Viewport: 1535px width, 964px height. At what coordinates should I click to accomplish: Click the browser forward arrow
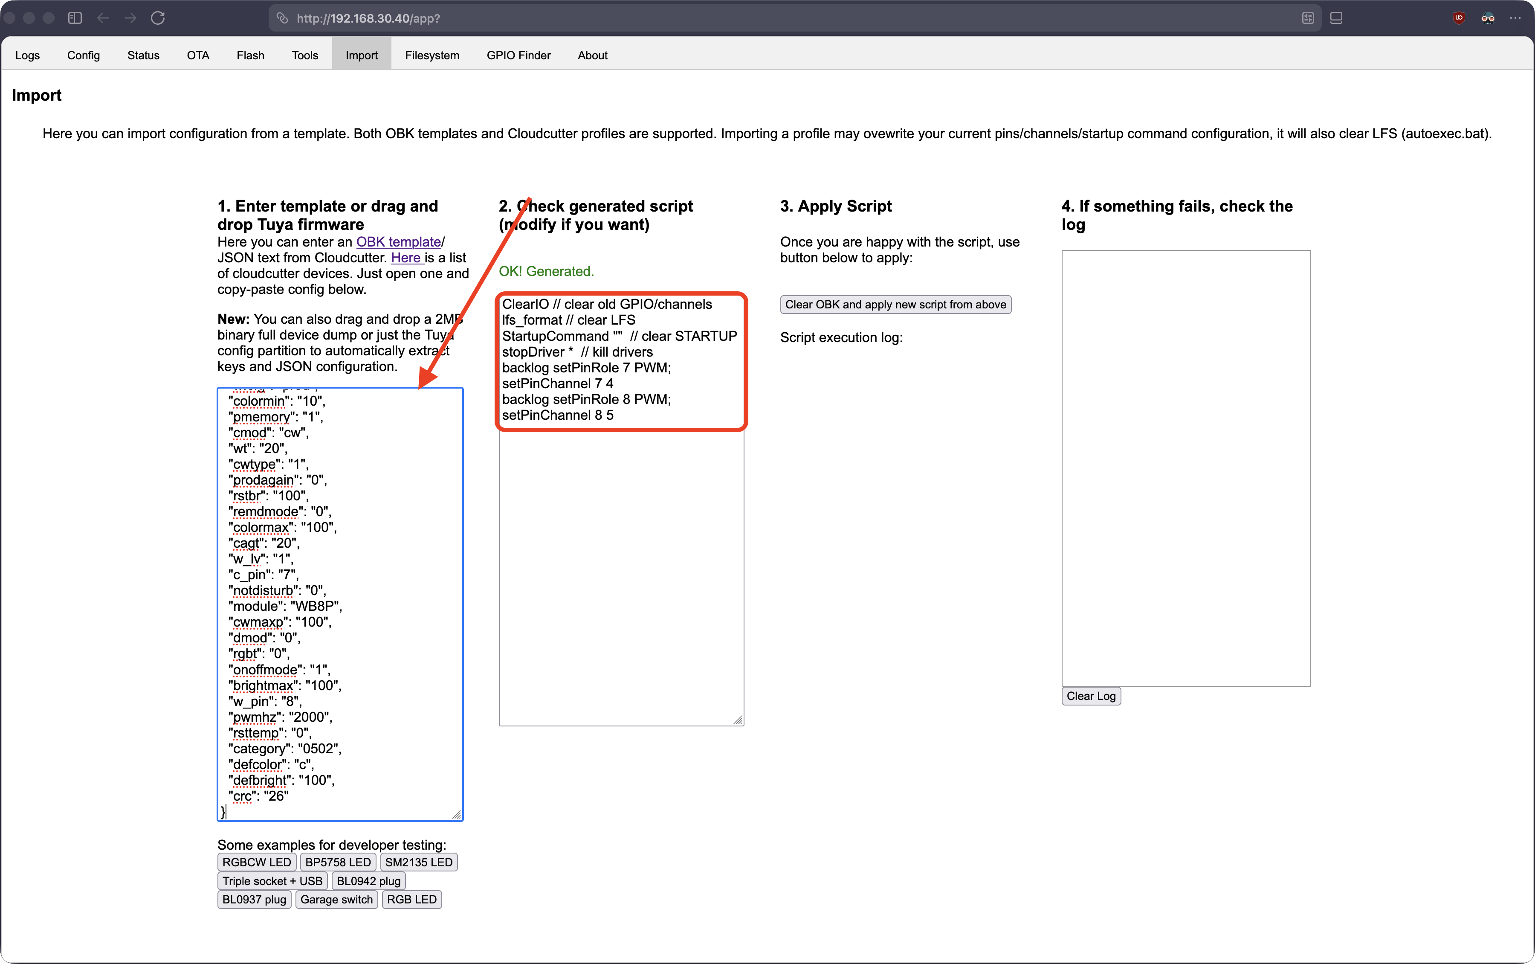pos(130,18)
